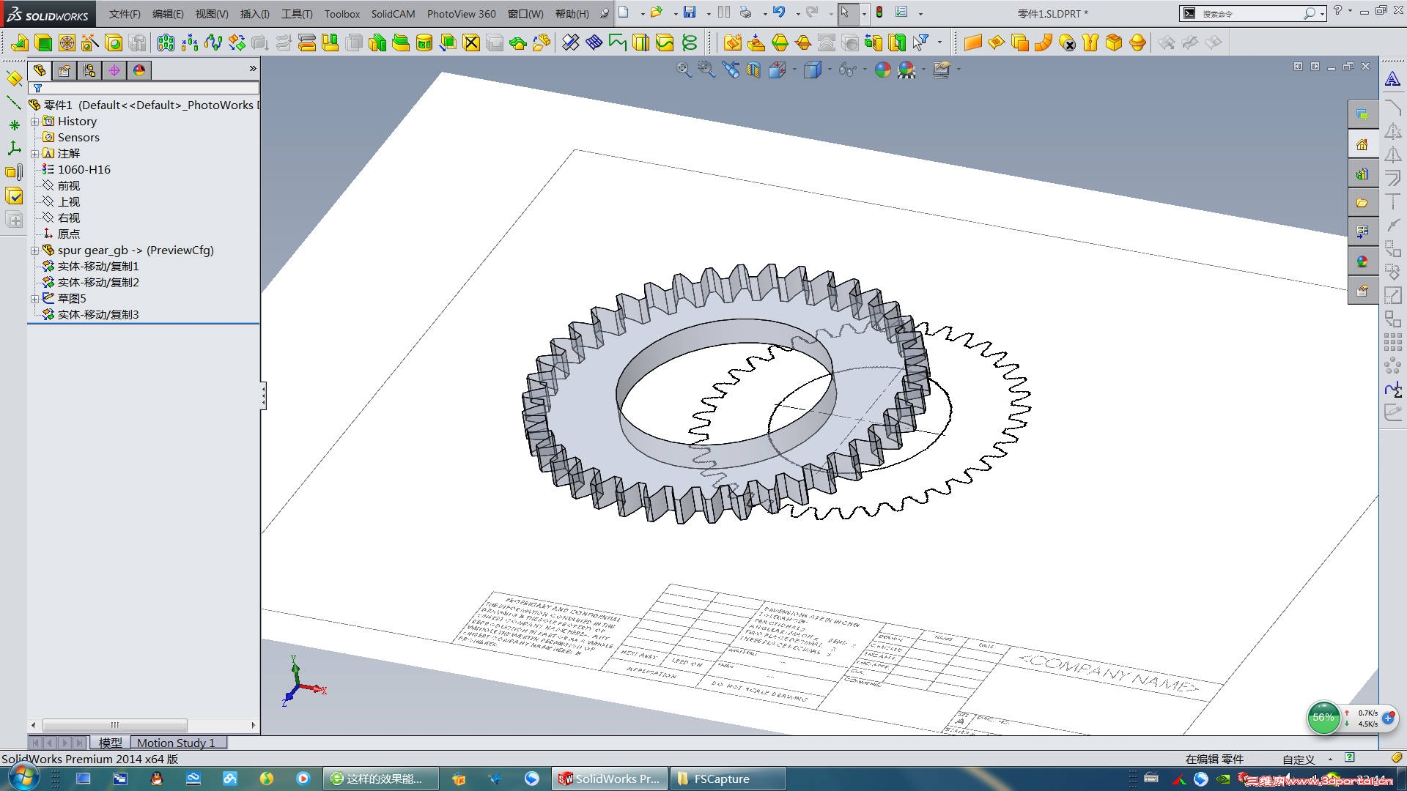Select 实体-移动/复制3 in feature tree
Viewport: 1407px width, 791px height.
pos(97,315)
